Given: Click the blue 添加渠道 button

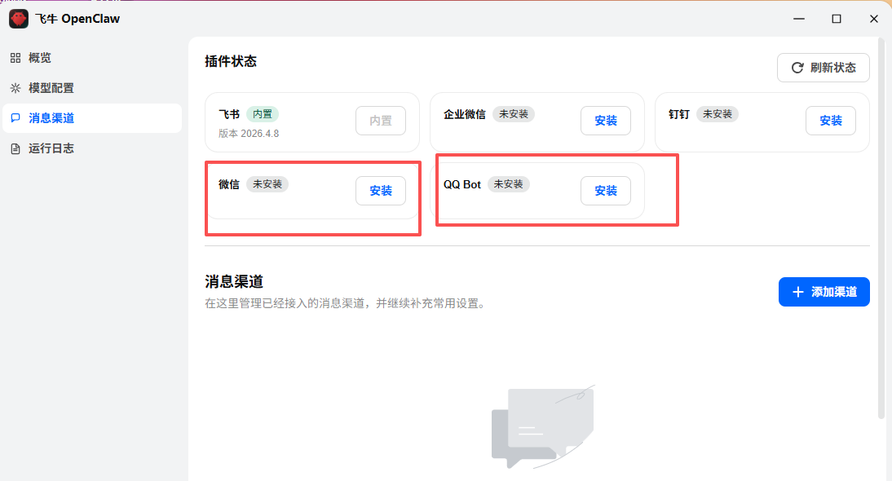Looking at the screenshot, I should pos(824,292).
